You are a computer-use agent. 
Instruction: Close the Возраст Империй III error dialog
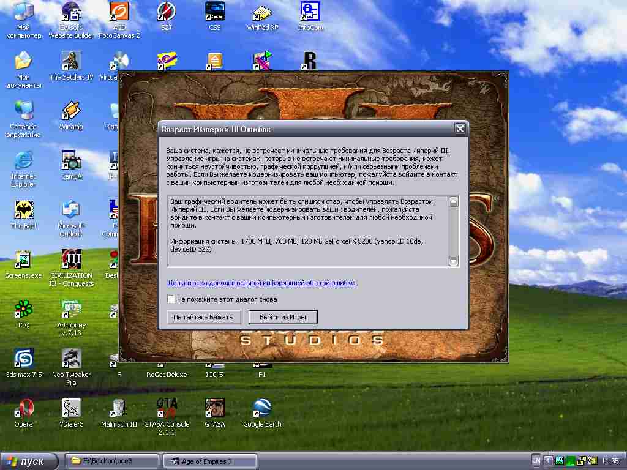click(x=460, y=129)
